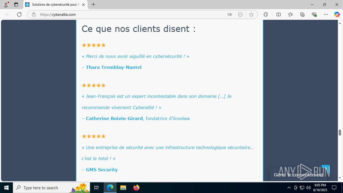Open the Copilot sidebar icon
Screen dimensions: 343x193
click(337, 14)
